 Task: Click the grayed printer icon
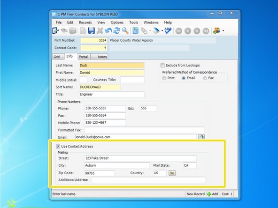pyautogui.click(x=73, y=31)
